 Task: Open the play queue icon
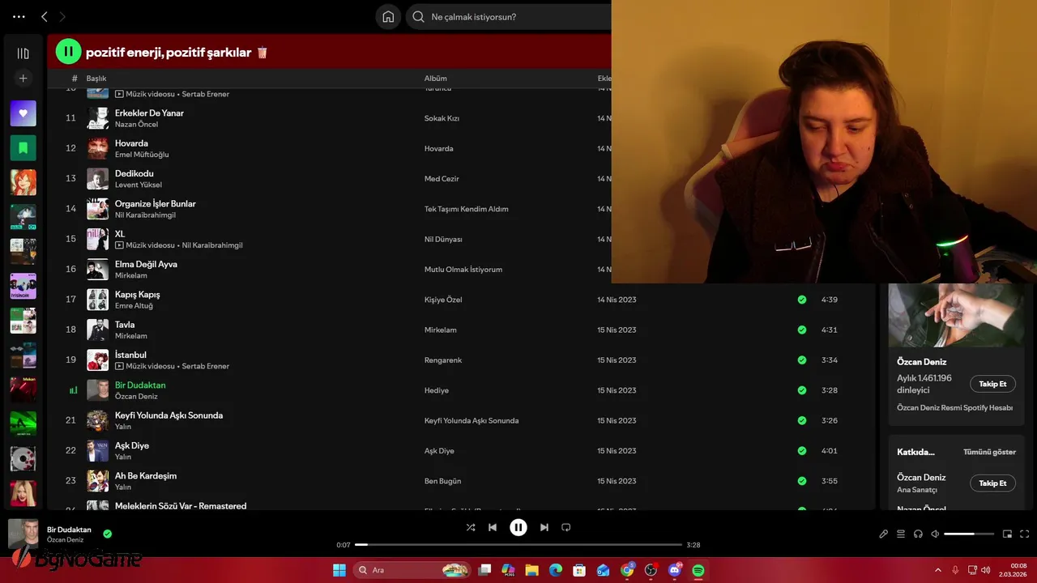pyautogui.click(x=901, y=534)
